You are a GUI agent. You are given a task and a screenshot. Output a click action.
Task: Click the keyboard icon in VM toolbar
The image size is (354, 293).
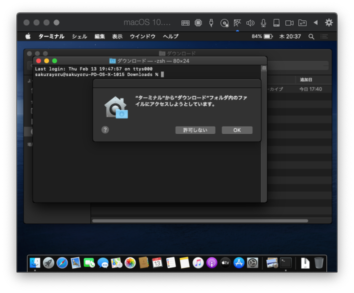point(185,23)
